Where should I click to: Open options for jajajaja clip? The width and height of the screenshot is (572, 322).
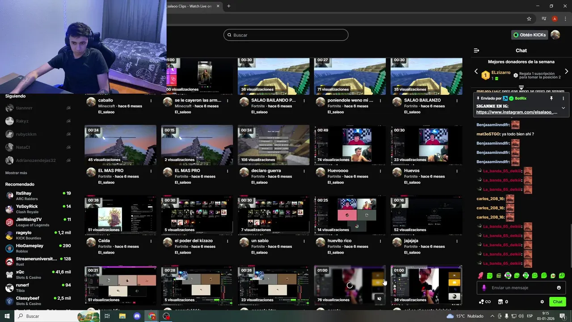click(457, 241)
